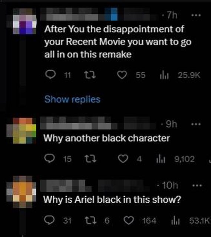The image size is (211, 237).
Task: View analytics showing 53.1K views
Action: (175, 221)
